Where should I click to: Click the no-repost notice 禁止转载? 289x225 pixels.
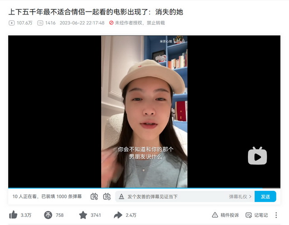[x=156, y=23]
